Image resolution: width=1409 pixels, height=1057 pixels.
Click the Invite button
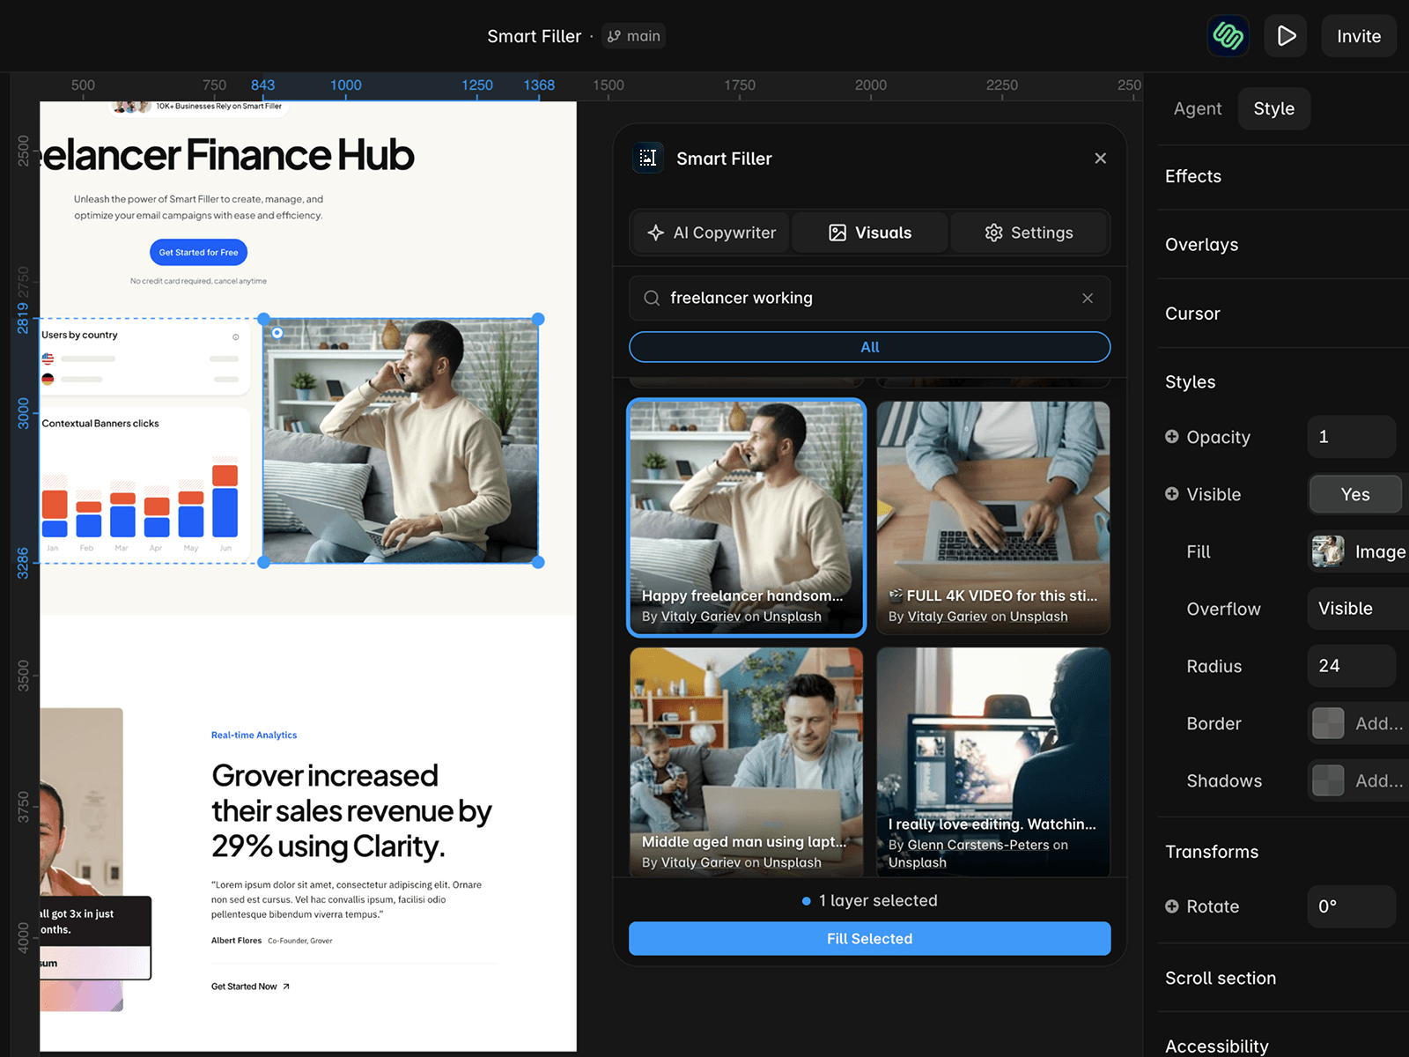(1359, 36)
